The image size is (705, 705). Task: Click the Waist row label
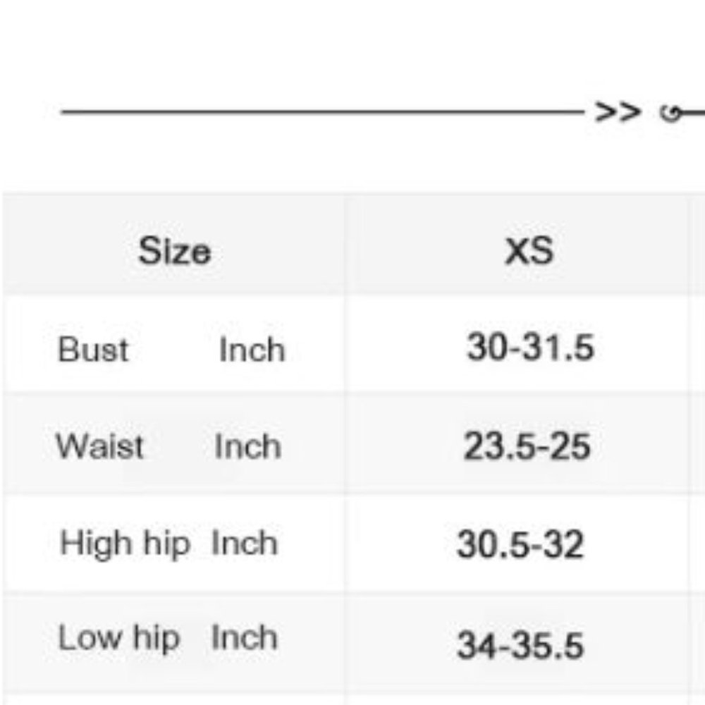point(99,446)
